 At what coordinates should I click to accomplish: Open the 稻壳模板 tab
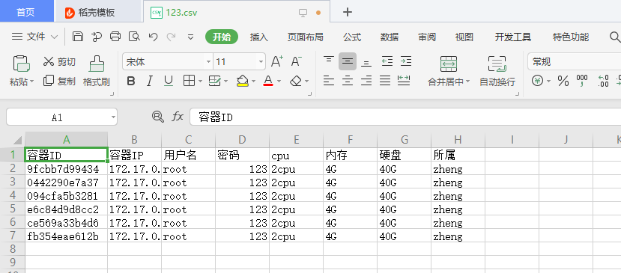[98, 12]
